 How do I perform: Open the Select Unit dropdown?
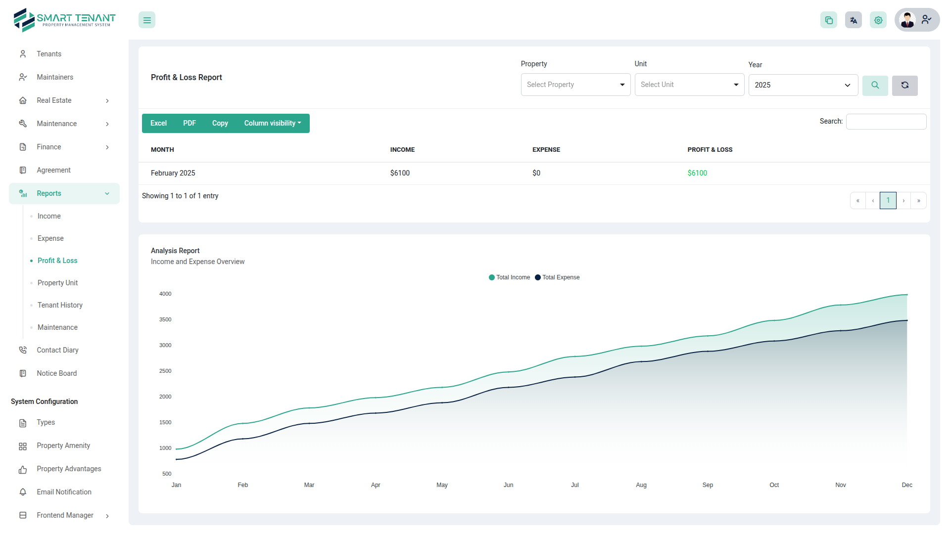pos(689,85)
